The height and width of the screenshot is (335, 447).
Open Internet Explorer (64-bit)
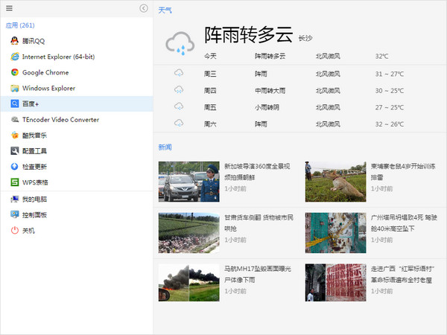58,57
